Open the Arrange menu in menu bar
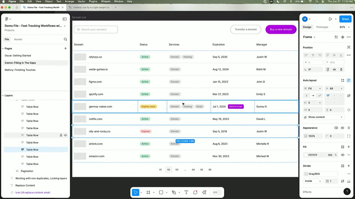This screenshot has height=199, width=355. click(x=69, y=2)
